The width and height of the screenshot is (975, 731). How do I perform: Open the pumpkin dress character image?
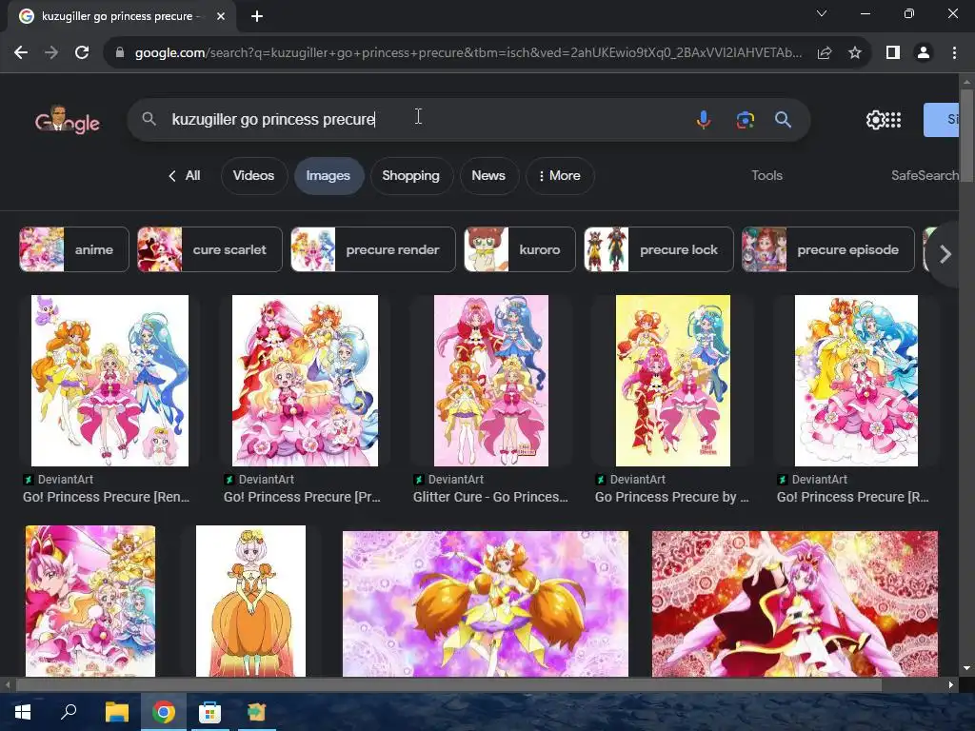point(250,601)
